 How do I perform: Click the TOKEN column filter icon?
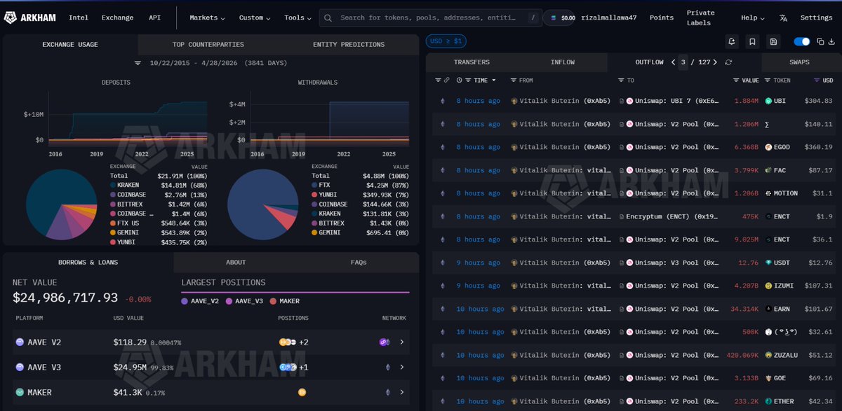(x=768, y=81)
